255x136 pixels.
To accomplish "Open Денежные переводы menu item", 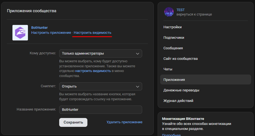I will 181,90.
